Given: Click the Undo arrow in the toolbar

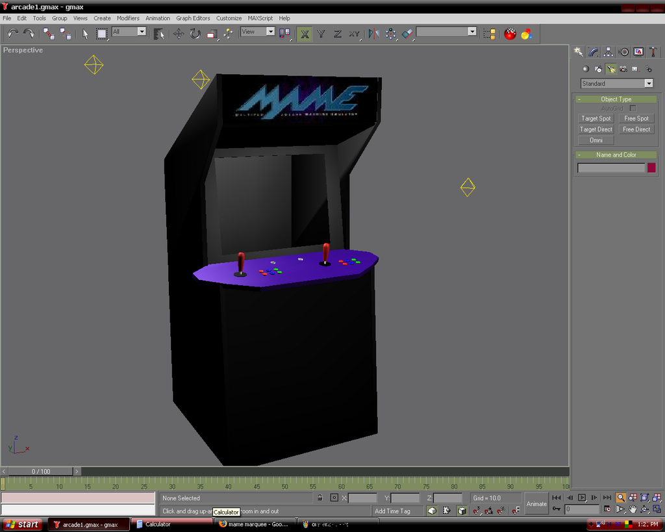Looking at the screenshot, I should pos(13,34).
